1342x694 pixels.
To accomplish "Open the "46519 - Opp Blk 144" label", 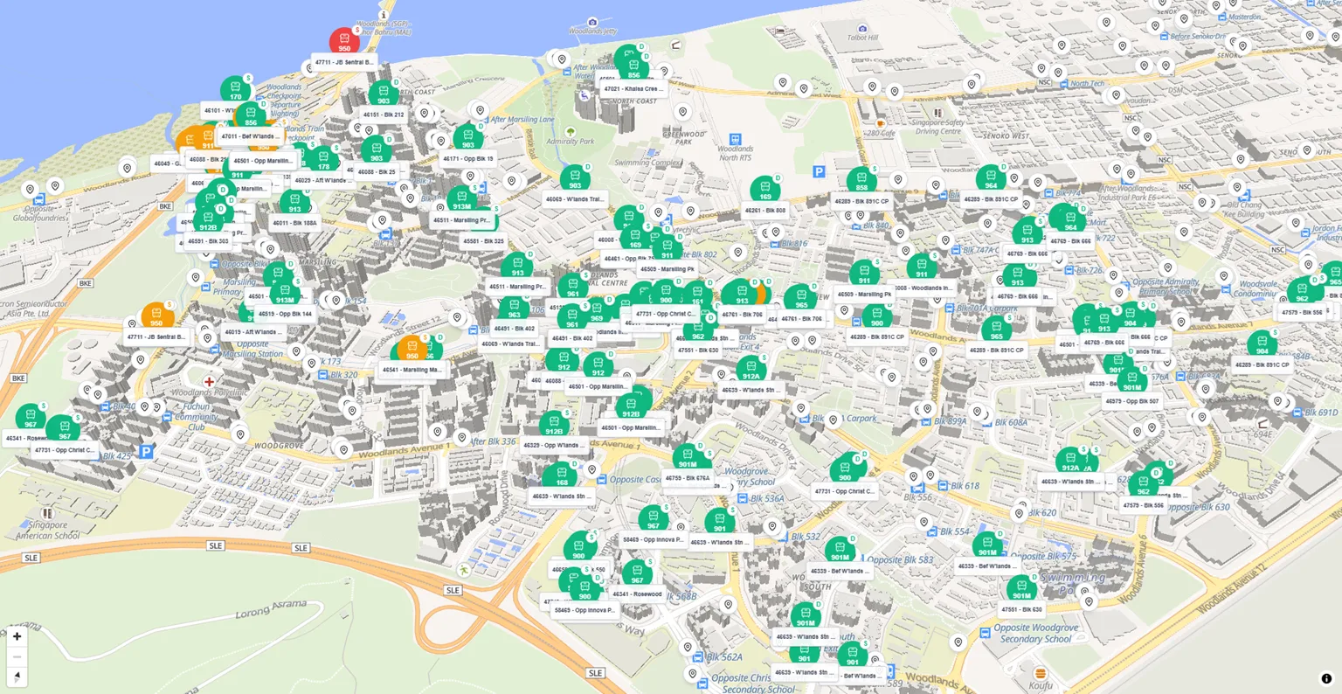I will [285, 314].
